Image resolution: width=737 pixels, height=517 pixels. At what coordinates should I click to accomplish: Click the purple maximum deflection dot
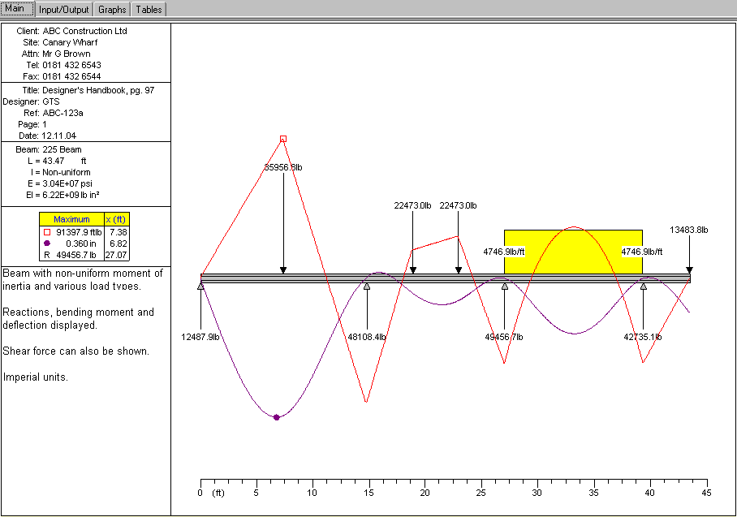(x=277, y=417)
